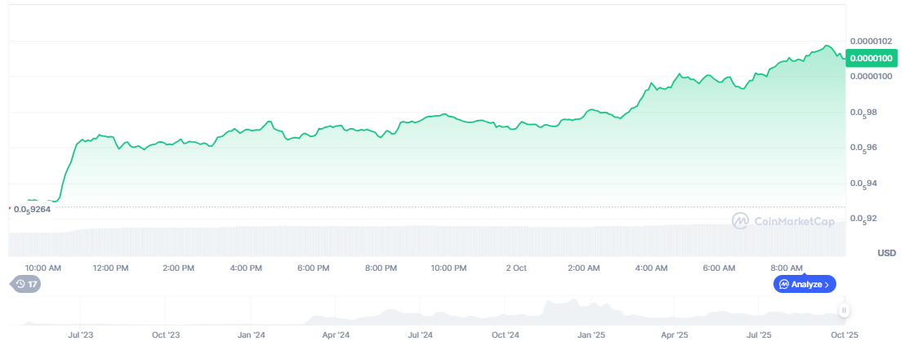Screen dimensions: 918x350
Task: Click the 4:00 PM time axis label
Action: [x=246, y=268]
